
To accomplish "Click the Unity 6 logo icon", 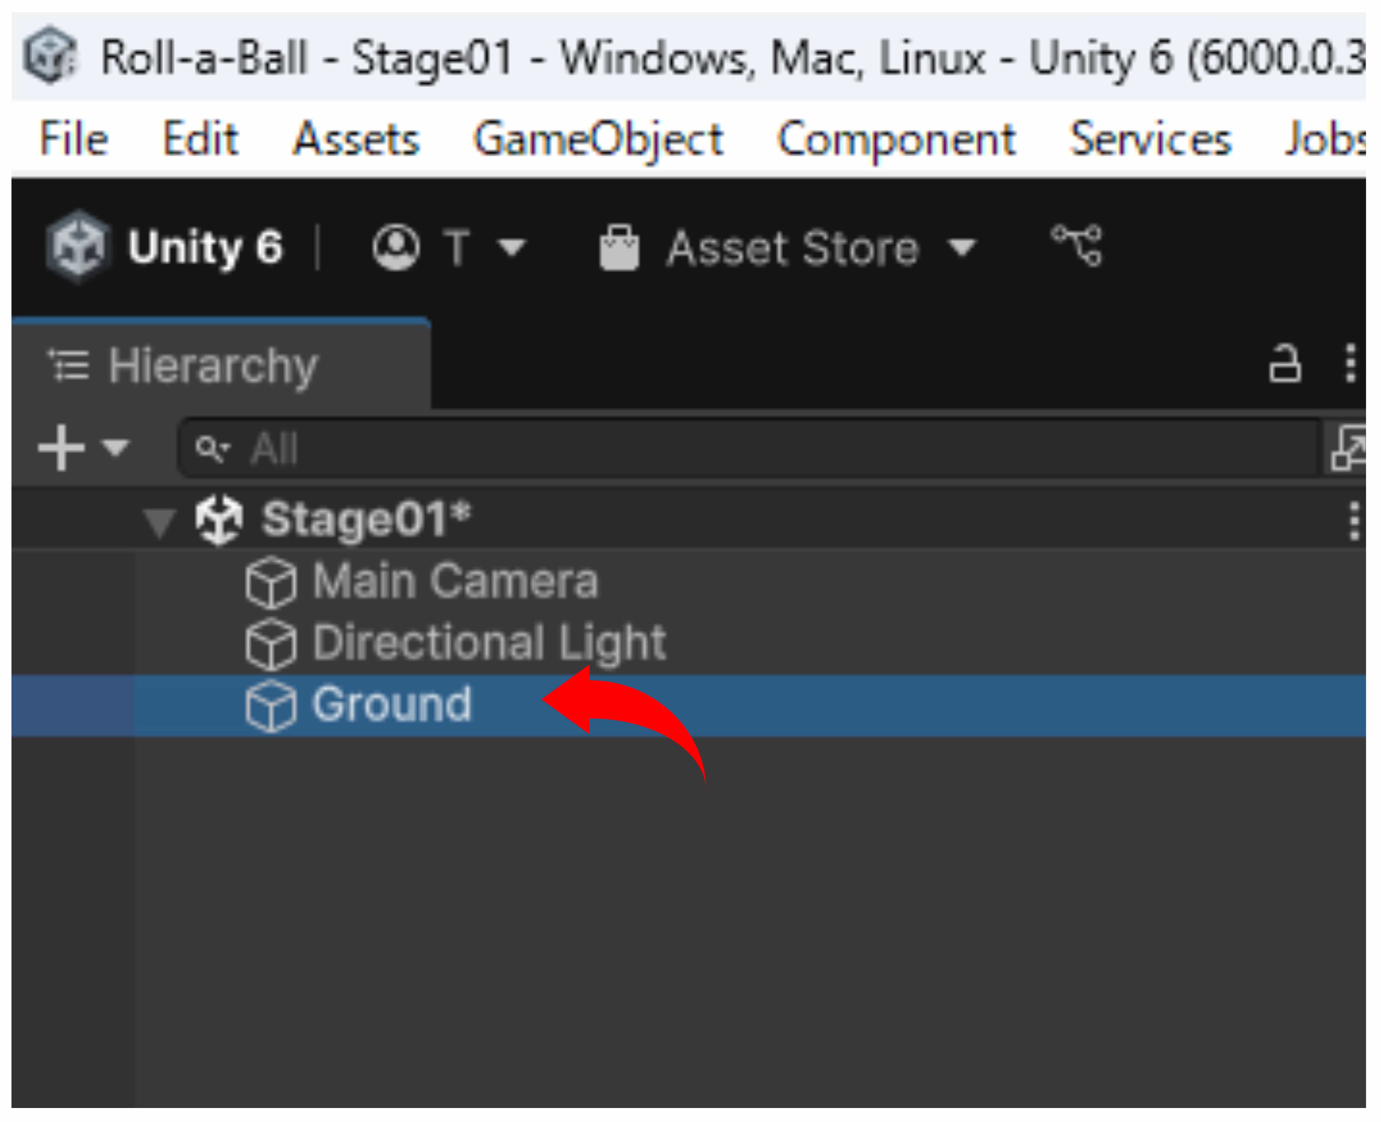I will click(x=77, y=247).
